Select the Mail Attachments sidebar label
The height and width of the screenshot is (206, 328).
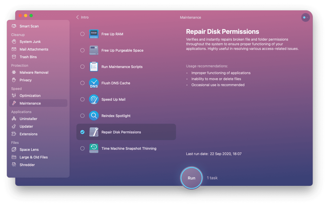pos(34,49)
